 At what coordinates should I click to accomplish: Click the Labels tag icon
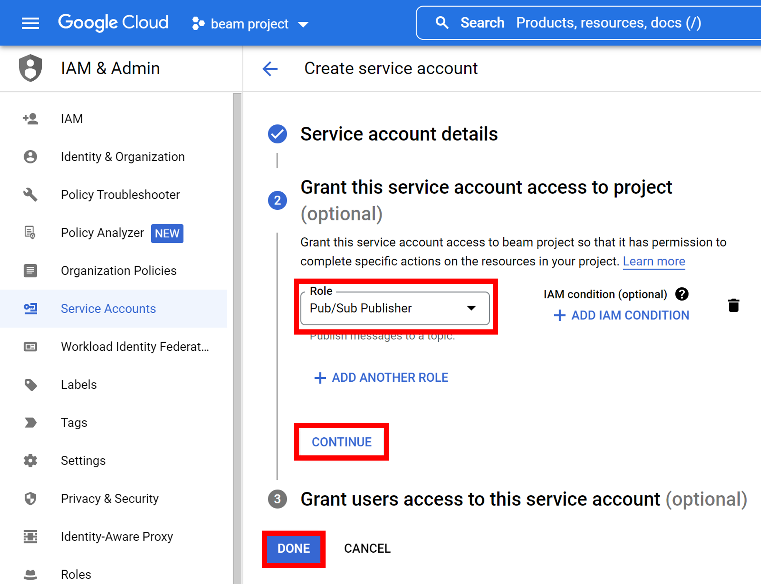click(30, 385)
